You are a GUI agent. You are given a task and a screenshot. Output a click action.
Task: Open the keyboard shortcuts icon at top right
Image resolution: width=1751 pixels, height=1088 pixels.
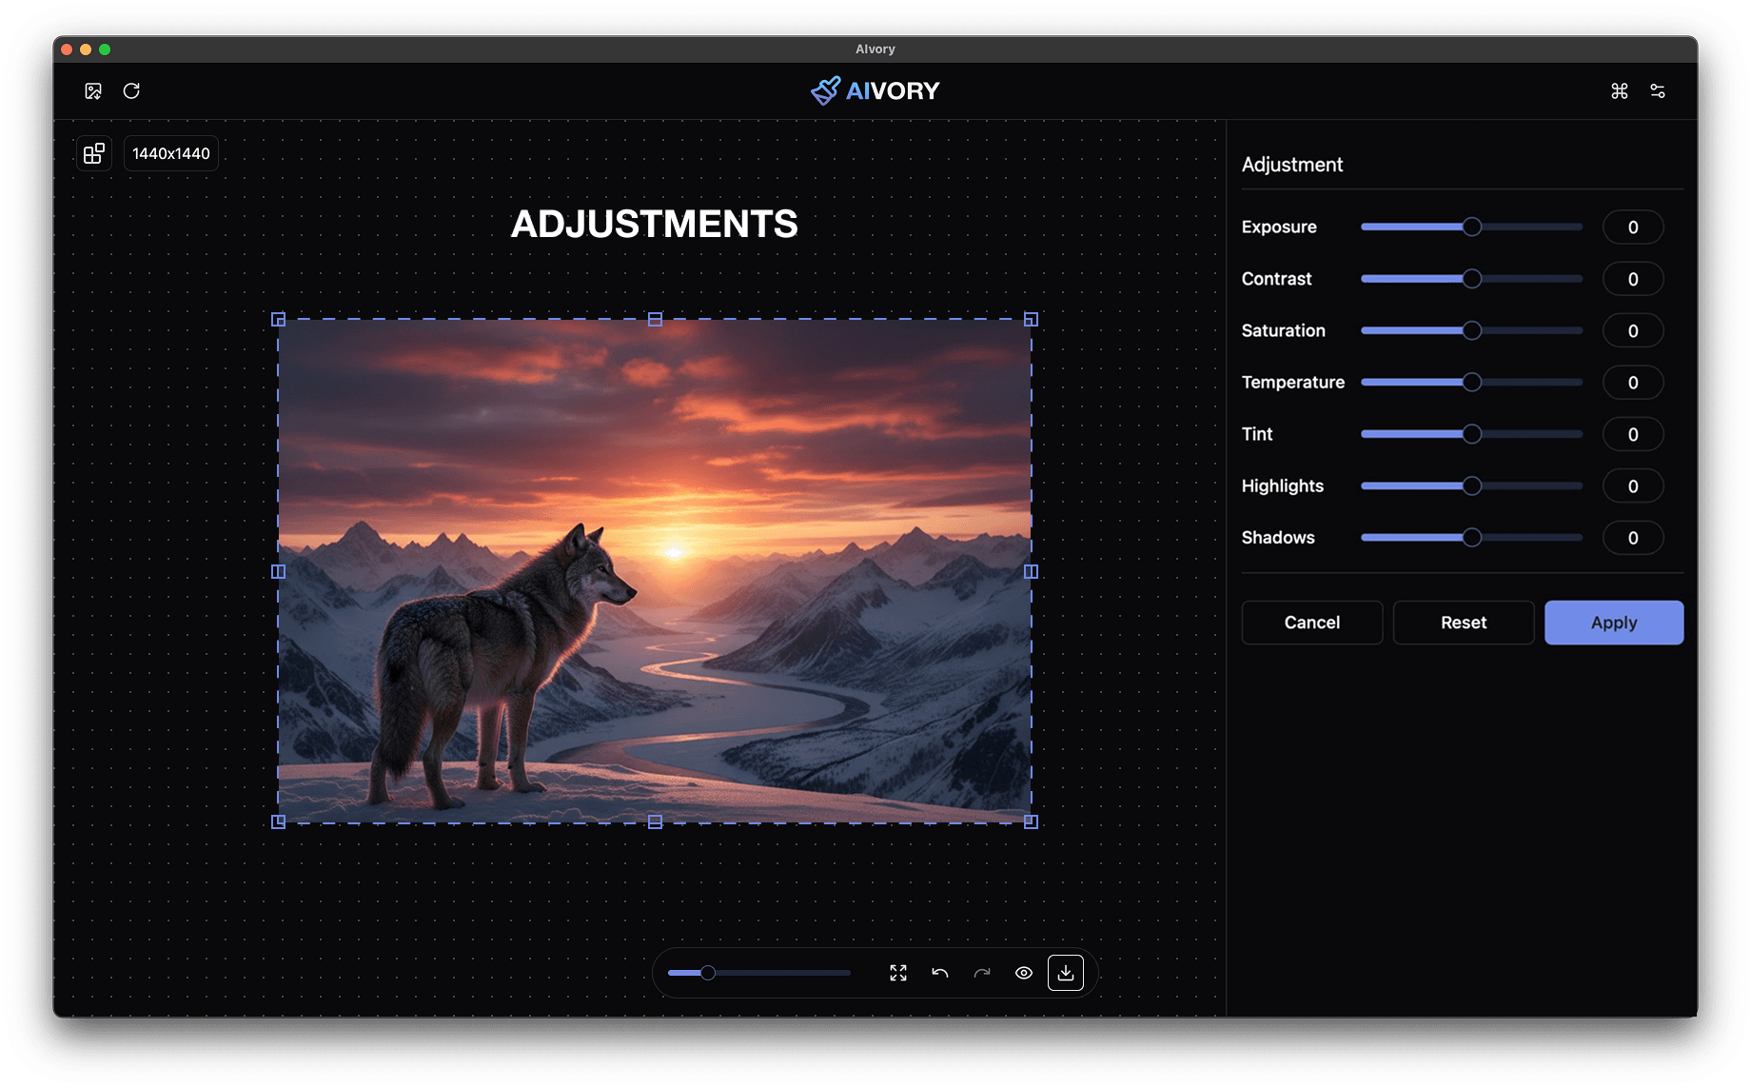pos(1620,90)
